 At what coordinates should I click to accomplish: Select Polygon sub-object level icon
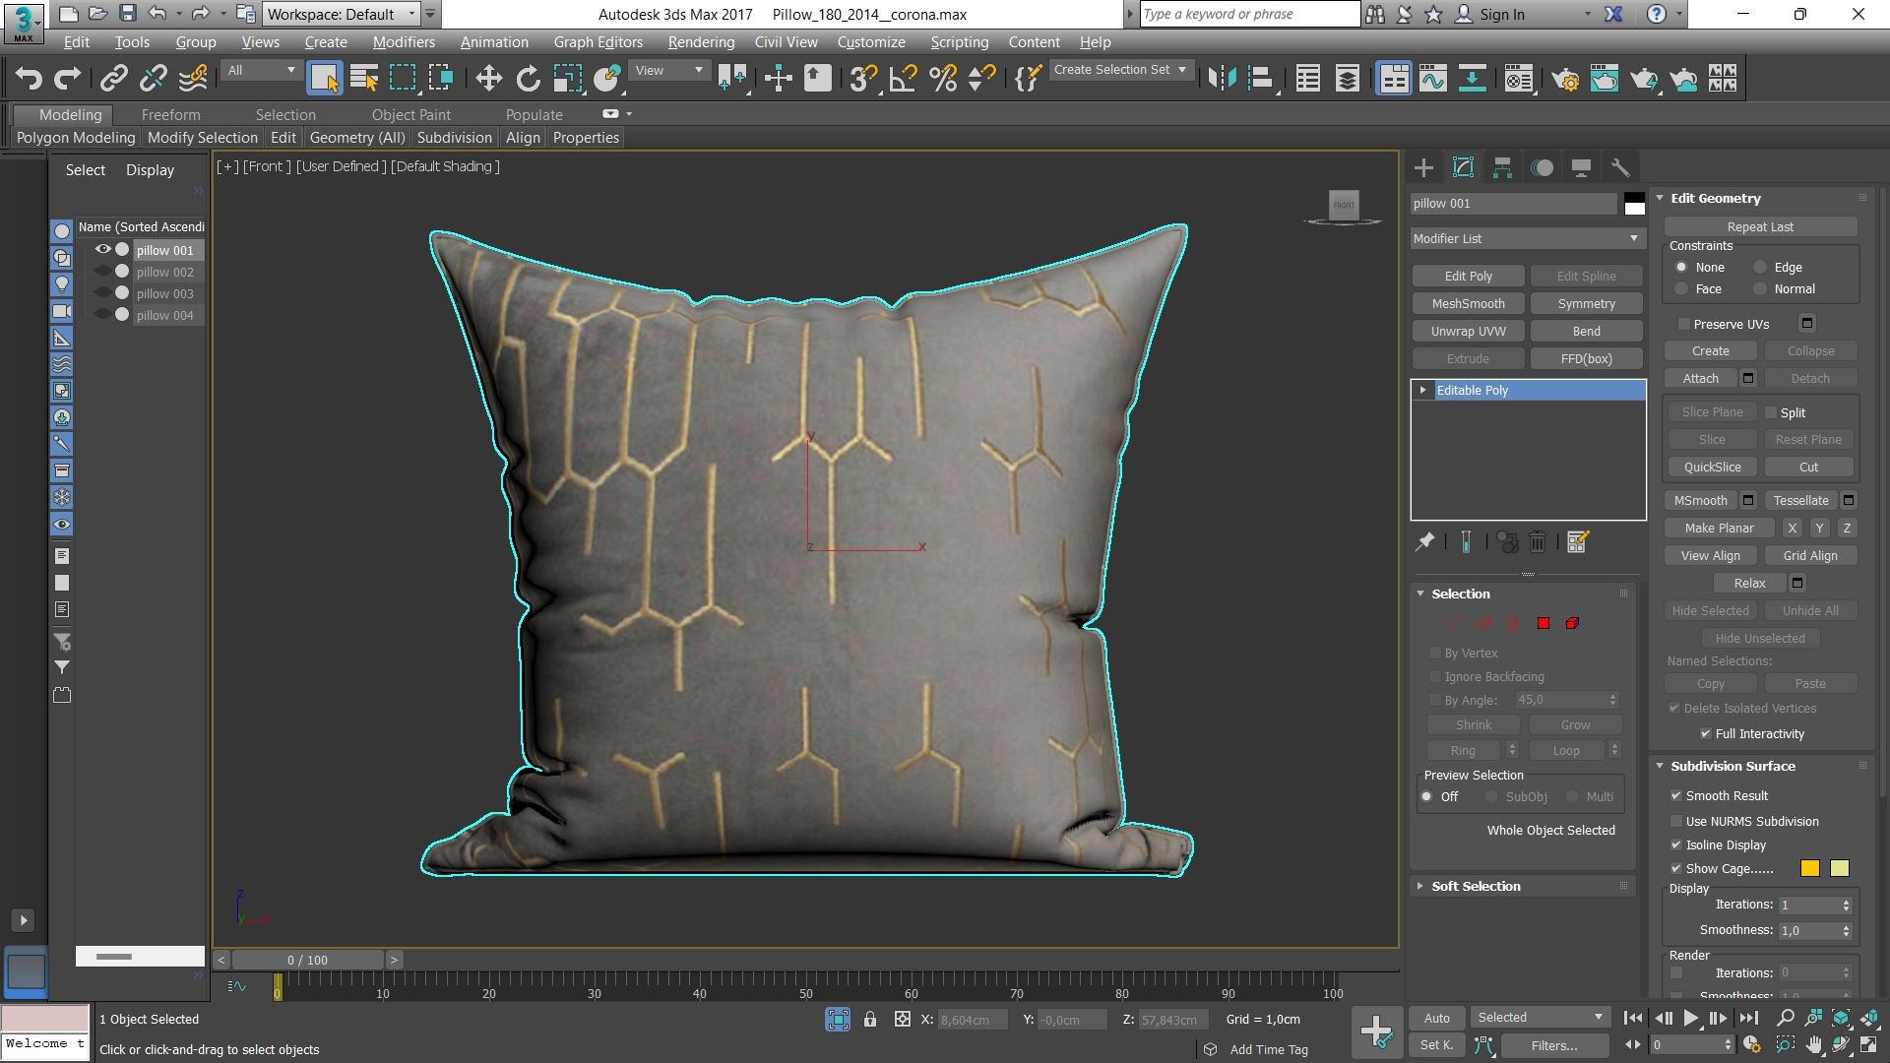pyautogui.click(x=1543, y=623)
